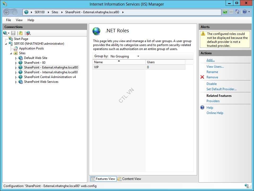254x191 pixels.
Task: Expand the Default Web Site node
Action: [16, 58]
